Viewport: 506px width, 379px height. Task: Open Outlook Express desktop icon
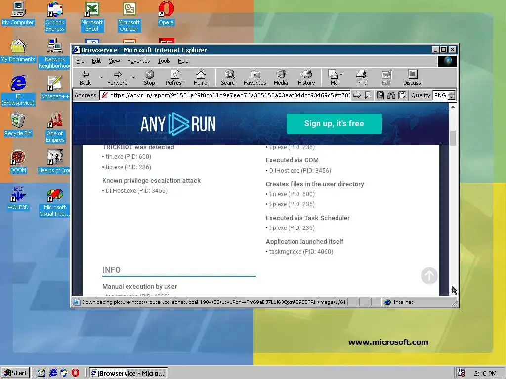point(55,17)
